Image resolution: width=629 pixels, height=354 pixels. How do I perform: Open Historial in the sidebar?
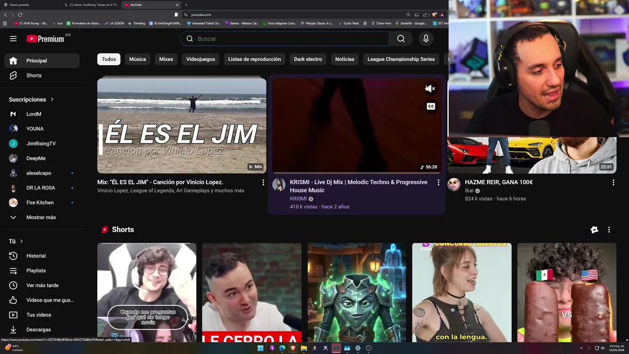[42, 256]
